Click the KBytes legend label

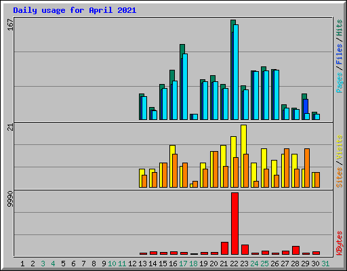click(339, 243)
